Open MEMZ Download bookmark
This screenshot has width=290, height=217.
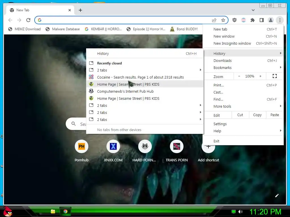[24, 29]
